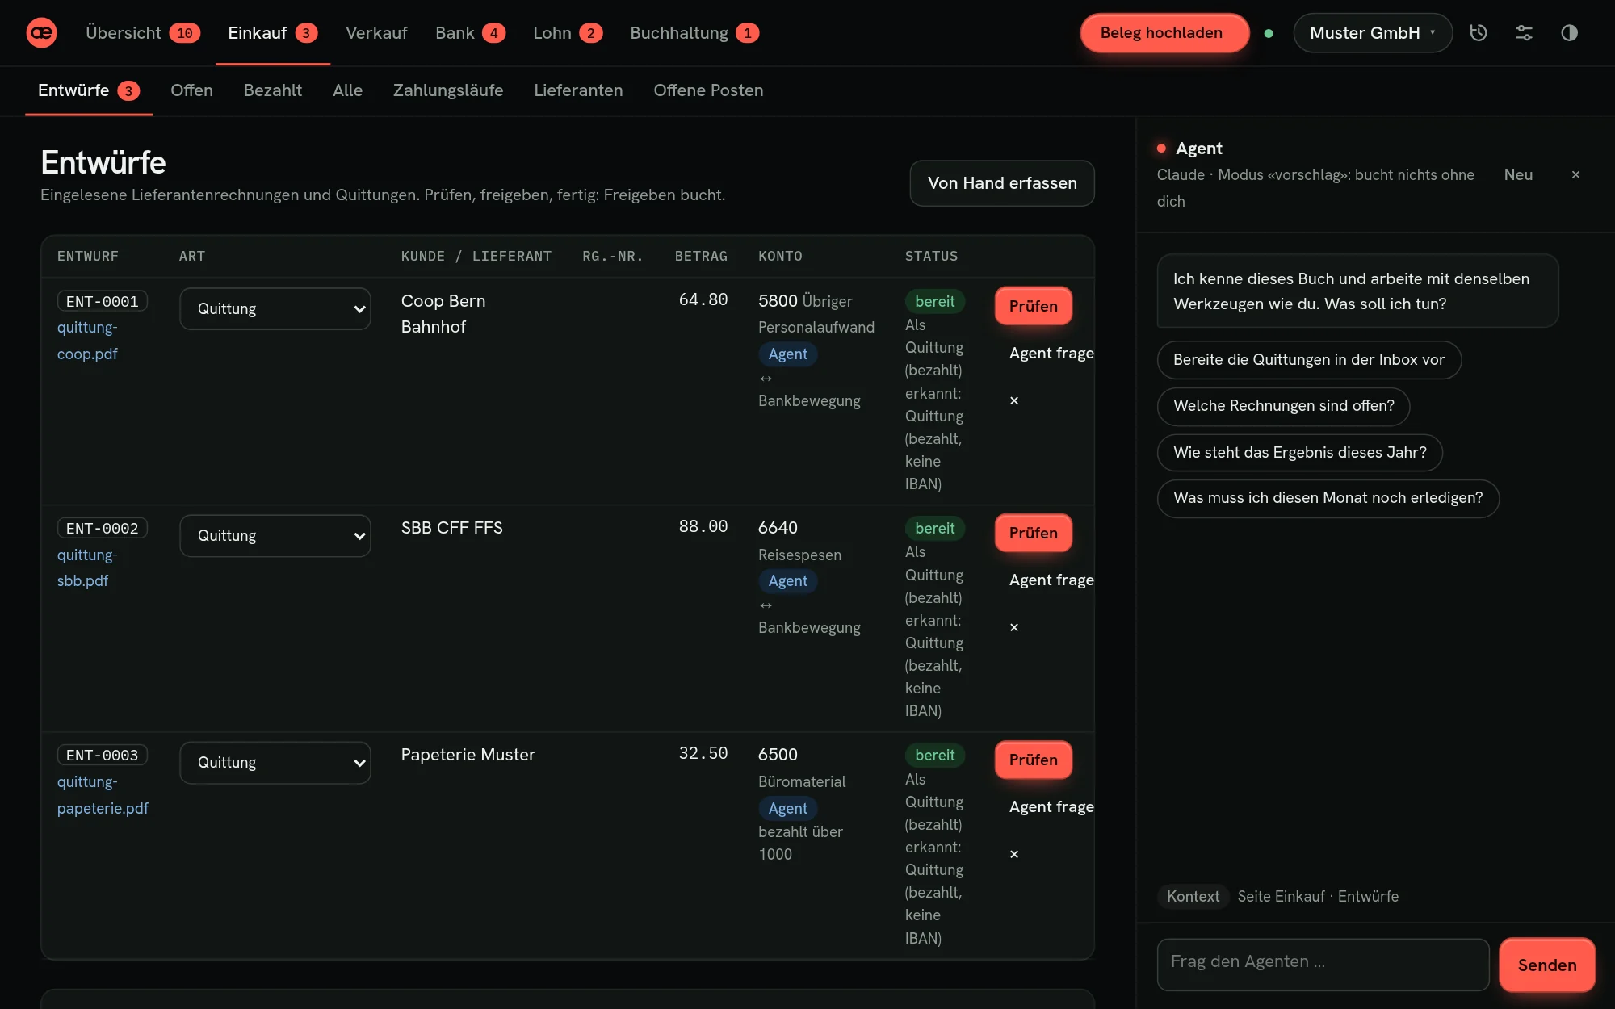Viewport: 1615px width, 1009px height.
Task: Switch to the Alle tab
Action: click(347, 90)
